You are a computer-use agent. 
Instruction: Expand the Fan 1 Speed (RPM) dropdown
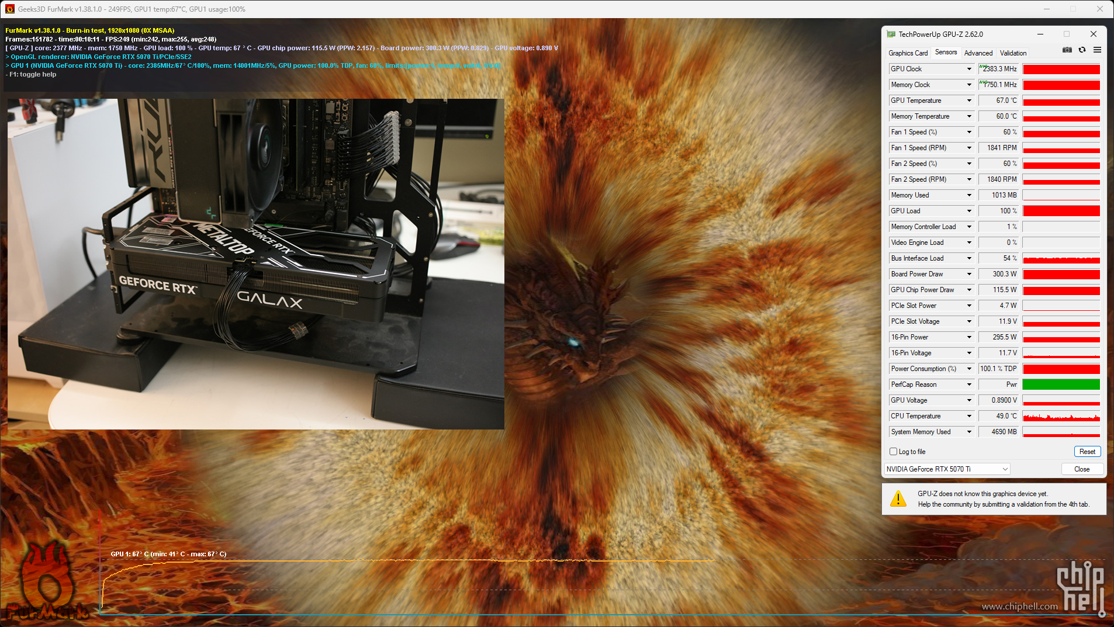point(969,148)
